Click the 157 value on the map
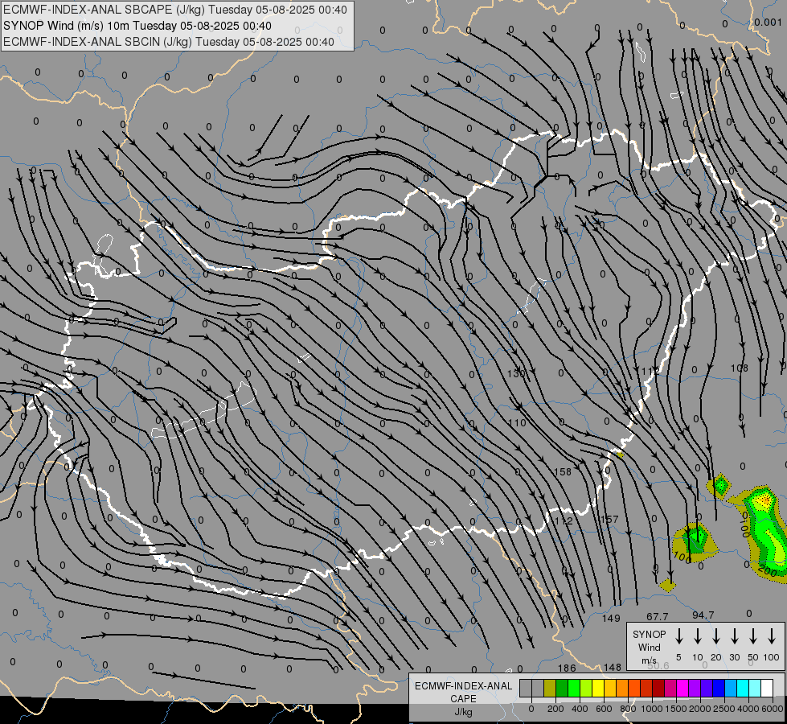Viewport: 787px width, 724px height. coord(610,519)
